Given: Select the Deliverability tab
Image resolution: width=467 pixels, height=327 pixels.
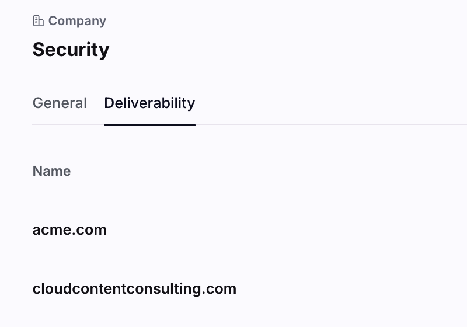Looking at the screenshot, I should [149, 103].
